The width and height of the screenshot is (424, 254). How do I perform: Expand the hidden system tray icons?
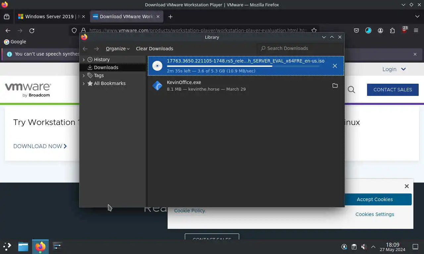pyautogui.click(x=373, y=247)
